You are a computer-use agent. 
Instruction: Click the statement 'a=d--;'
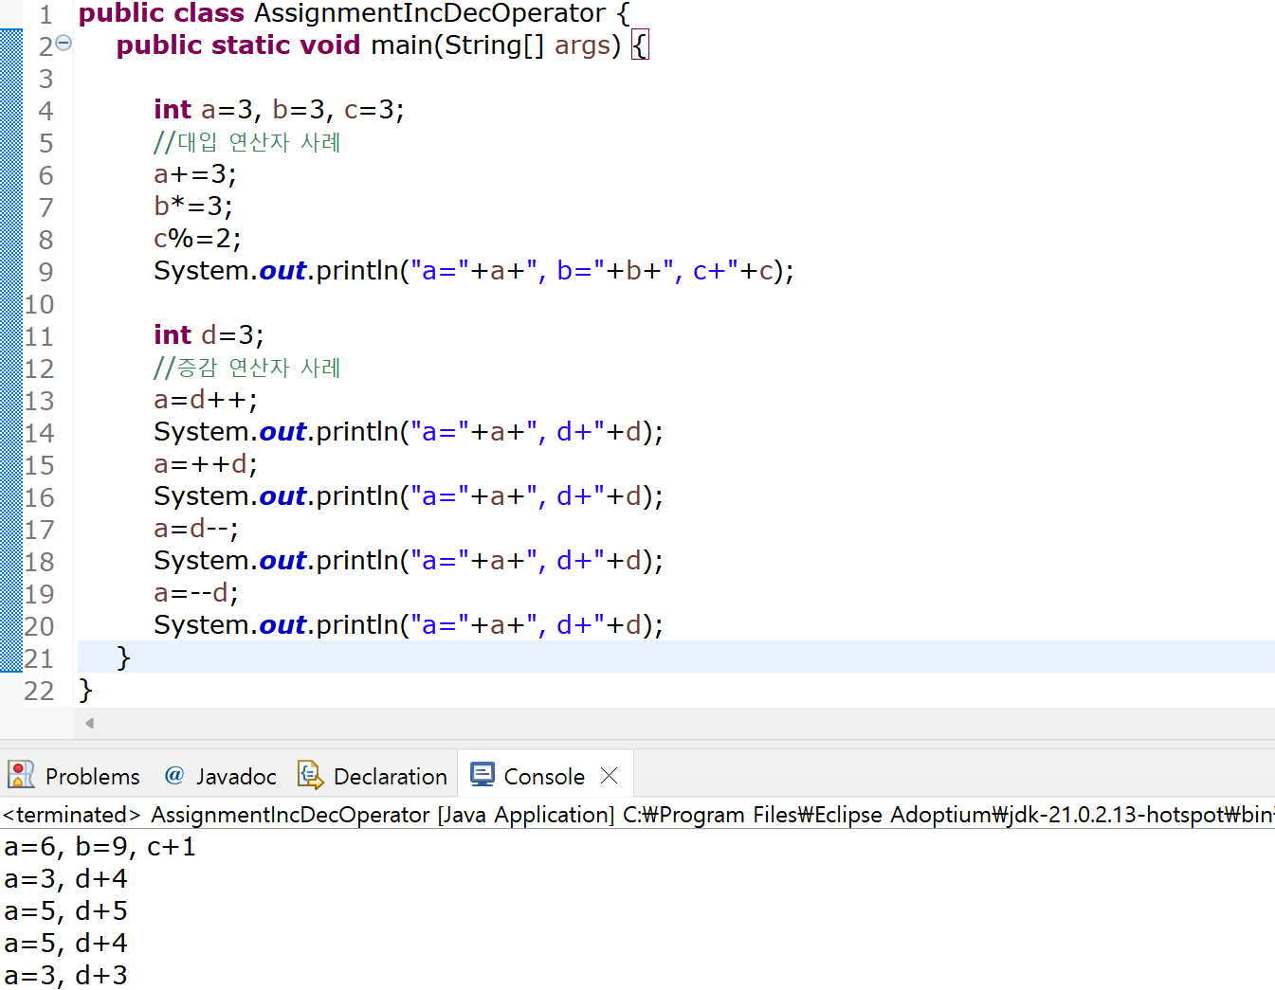point(195,529)
